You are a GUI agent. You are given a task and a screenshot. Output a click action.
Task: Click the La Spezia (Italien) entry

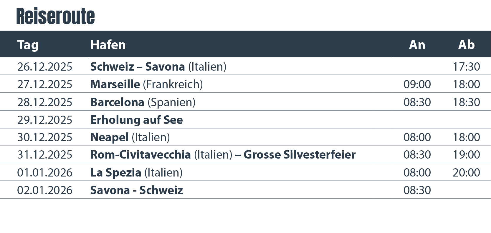(136, 173)
